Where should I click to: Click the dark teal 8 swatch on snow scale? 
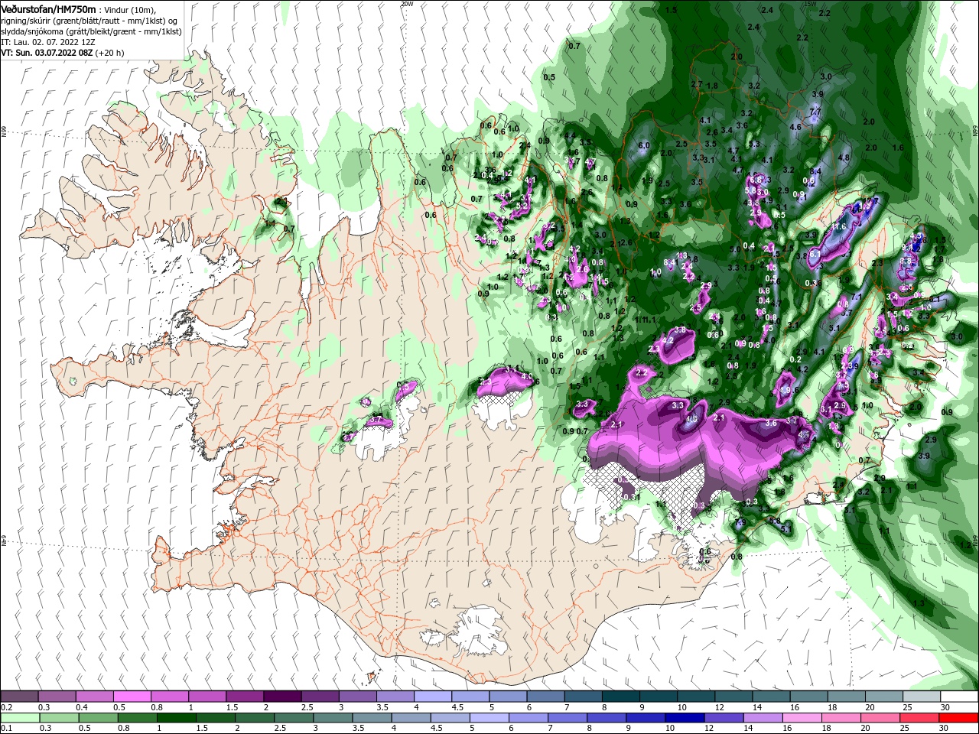[621, 697]
